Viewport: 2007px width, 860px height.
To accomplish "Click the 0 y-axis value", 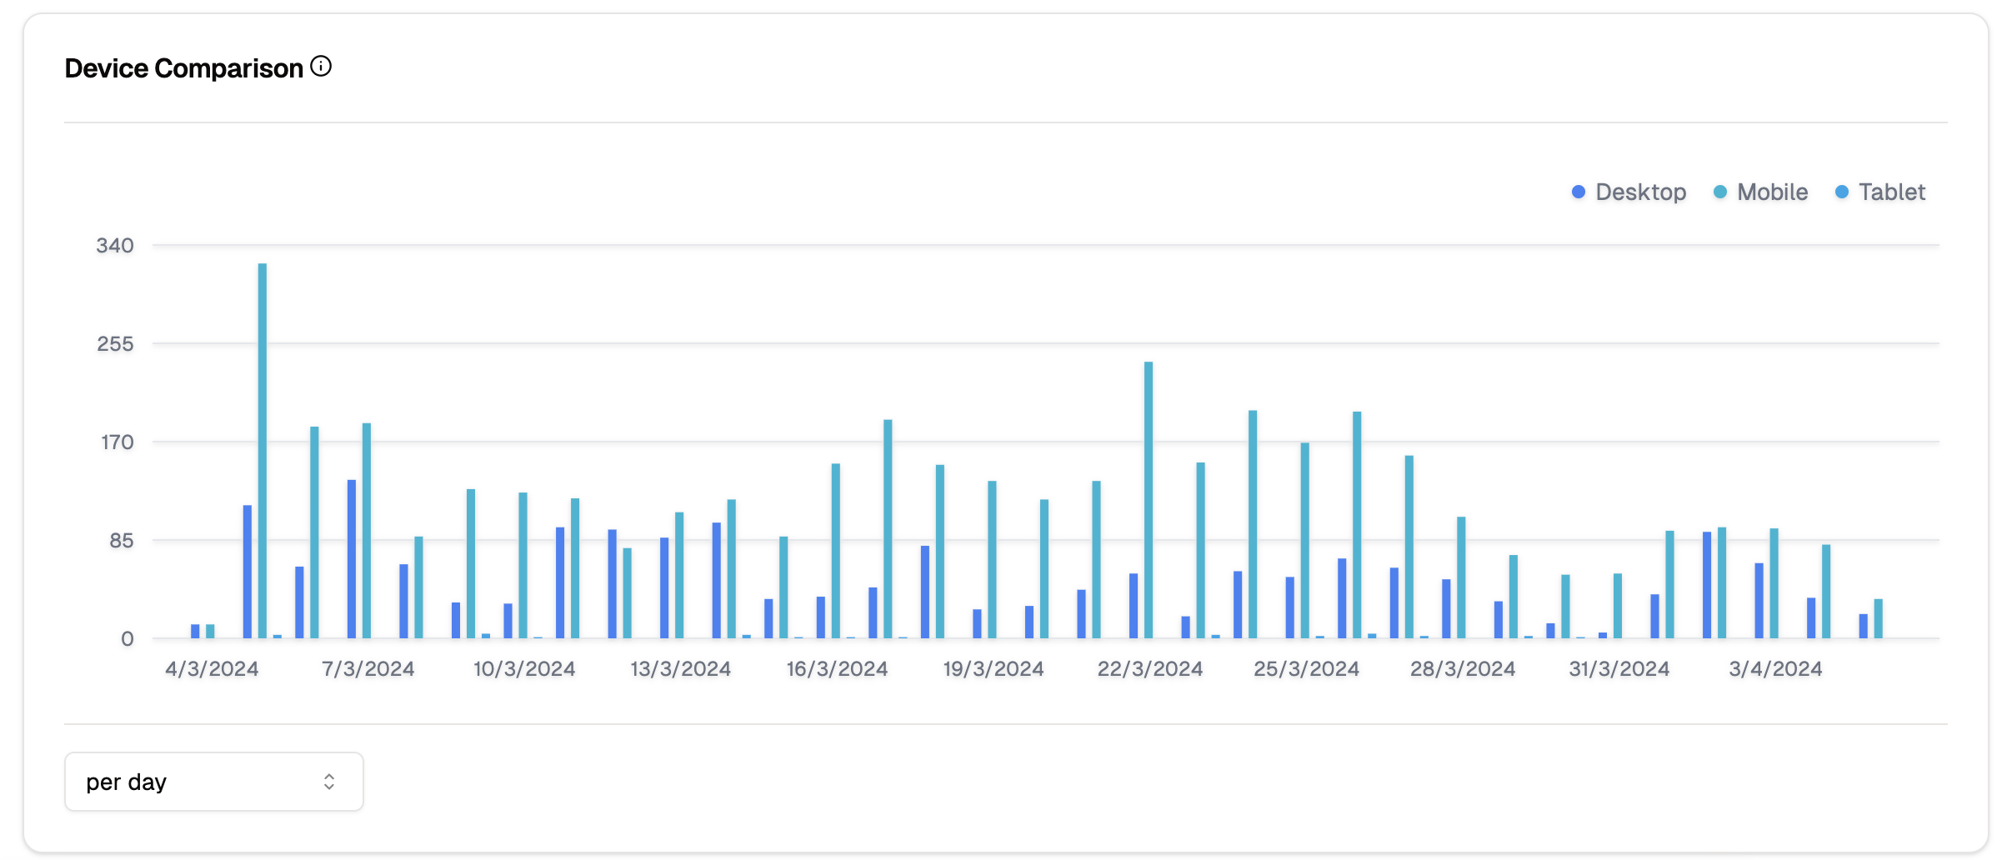I will tap(128, 639).
